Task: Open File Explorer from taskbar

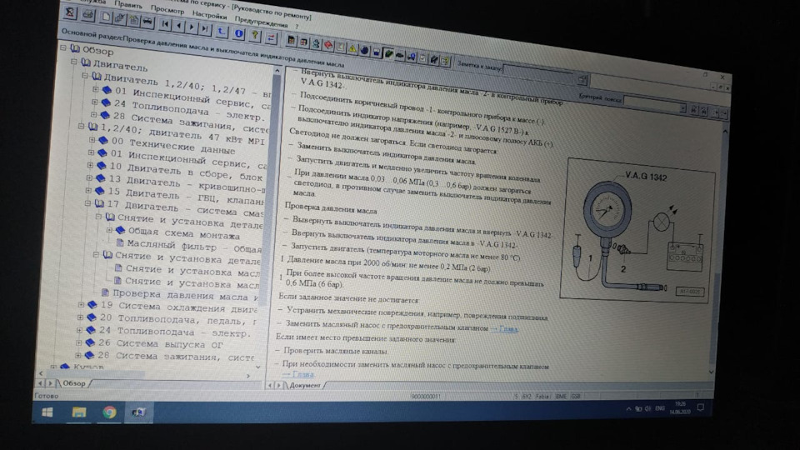Action: pyautogui.click(x=79, y=412)
